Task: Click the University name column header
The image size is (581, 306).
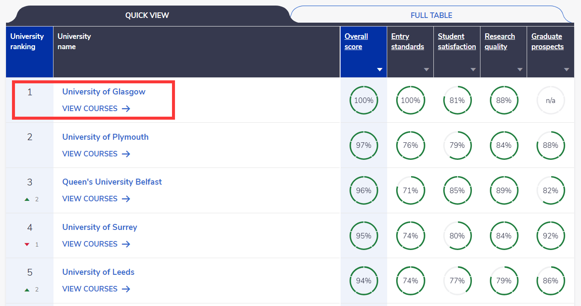Action: (197, 52)
